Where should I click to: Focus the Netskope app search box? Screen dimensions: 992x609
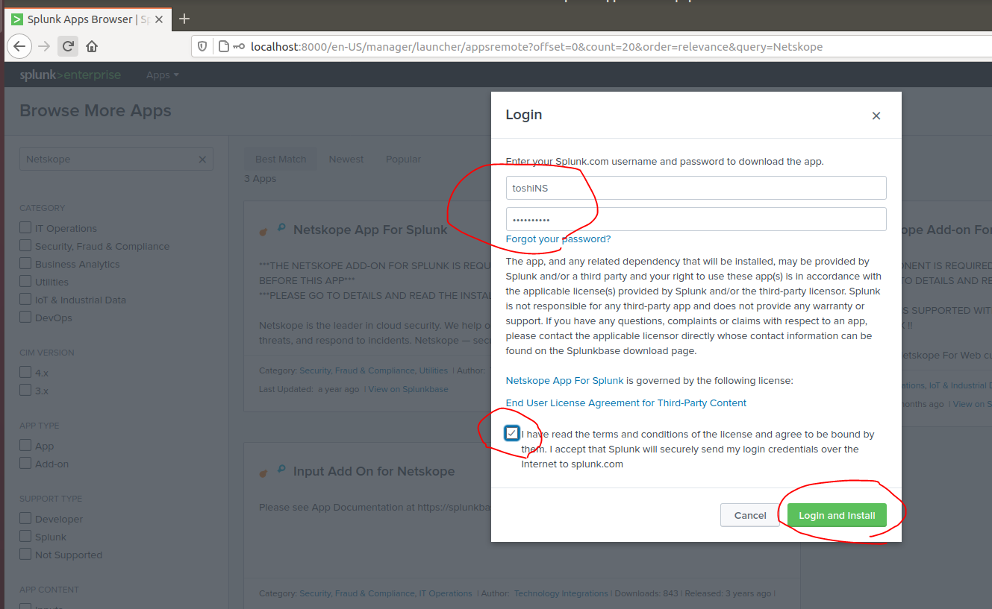pos(116,160)
